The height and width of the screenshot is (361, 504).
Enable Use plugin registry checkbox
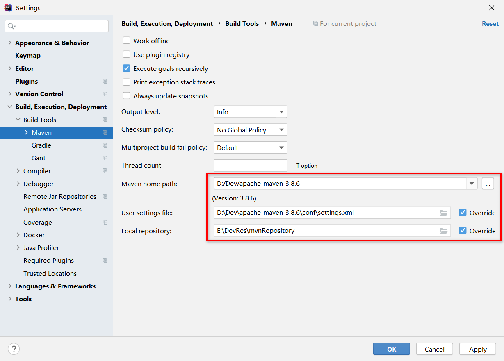tap(127, 54)
